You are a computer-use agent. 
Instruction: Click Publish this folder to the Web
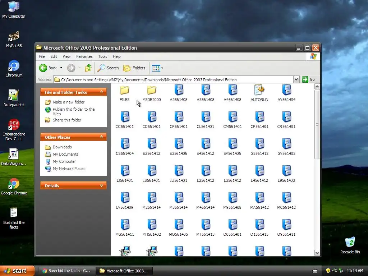click(74, 111)
